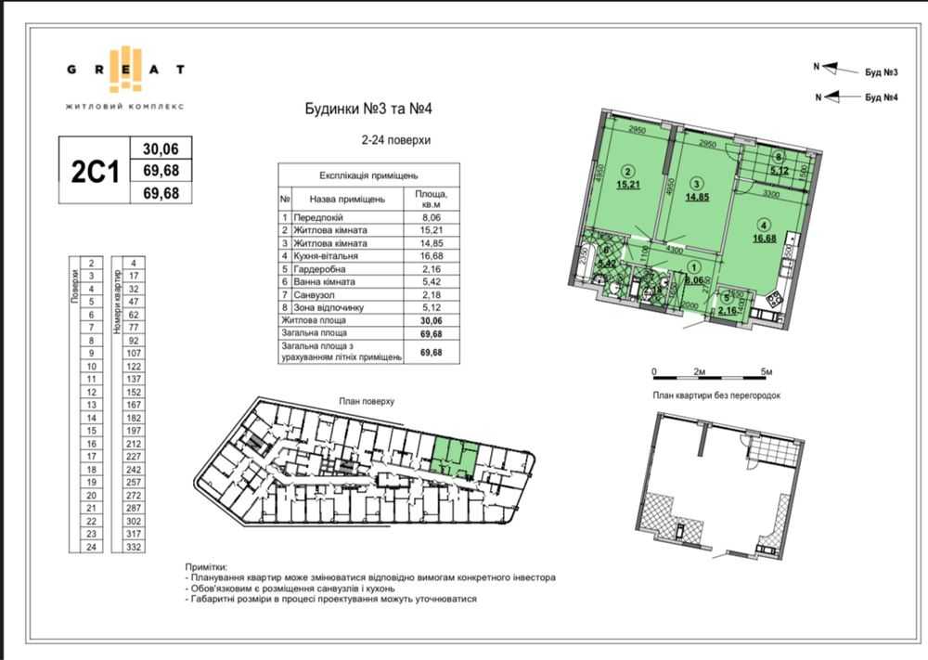Select the Передпокій row in the table
The height and width of the screenshot is (660, 928).
tap(368, 217)
